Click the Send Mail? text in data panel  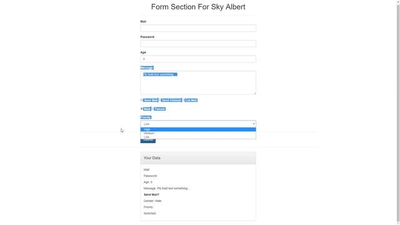151,194
